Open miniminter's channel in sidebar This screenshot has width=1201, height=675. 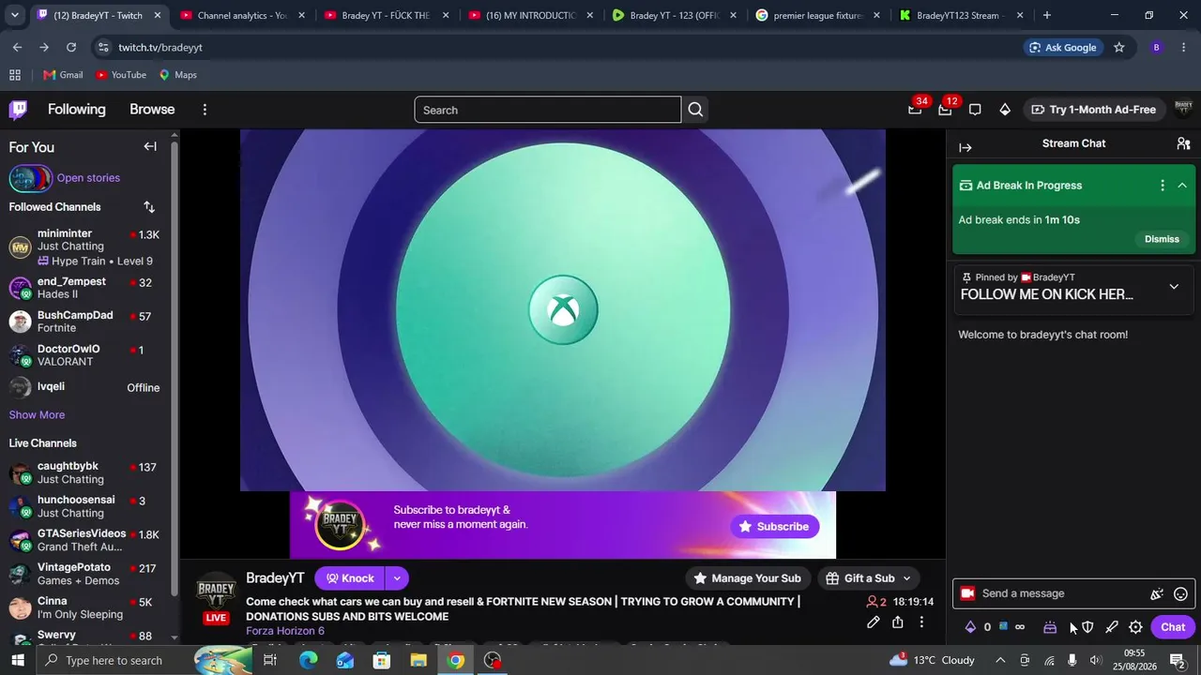point(87,247)
